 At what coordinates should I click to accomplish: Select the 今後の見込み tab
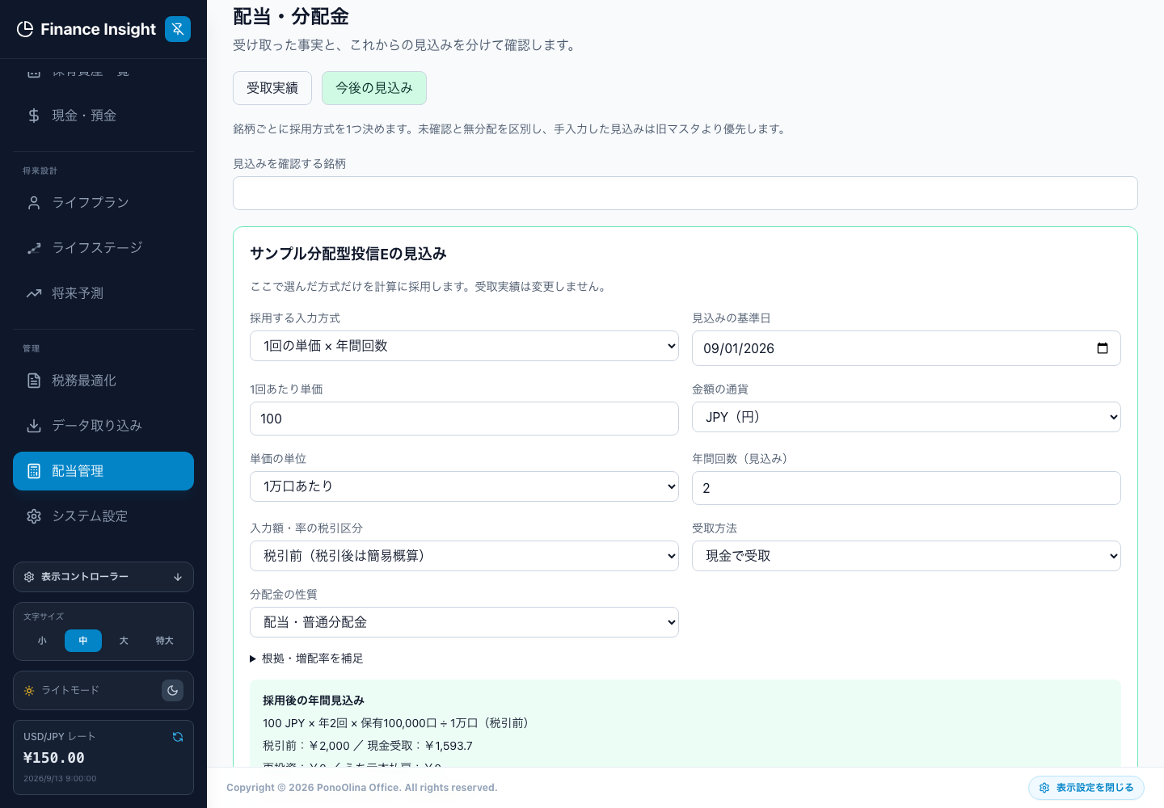(x=374, y=88)
